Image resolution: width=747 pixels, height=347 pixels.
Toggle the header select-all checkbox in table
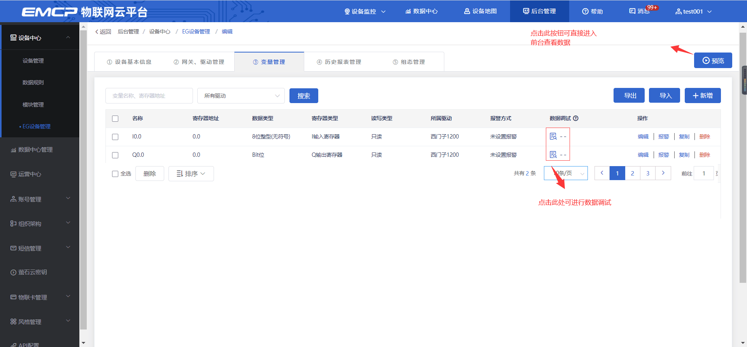[115, 119]
